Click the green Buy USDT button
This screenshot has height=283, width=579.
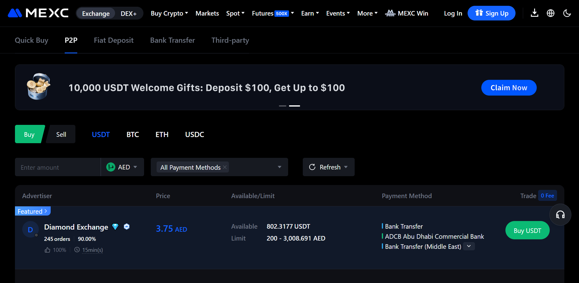527,230
